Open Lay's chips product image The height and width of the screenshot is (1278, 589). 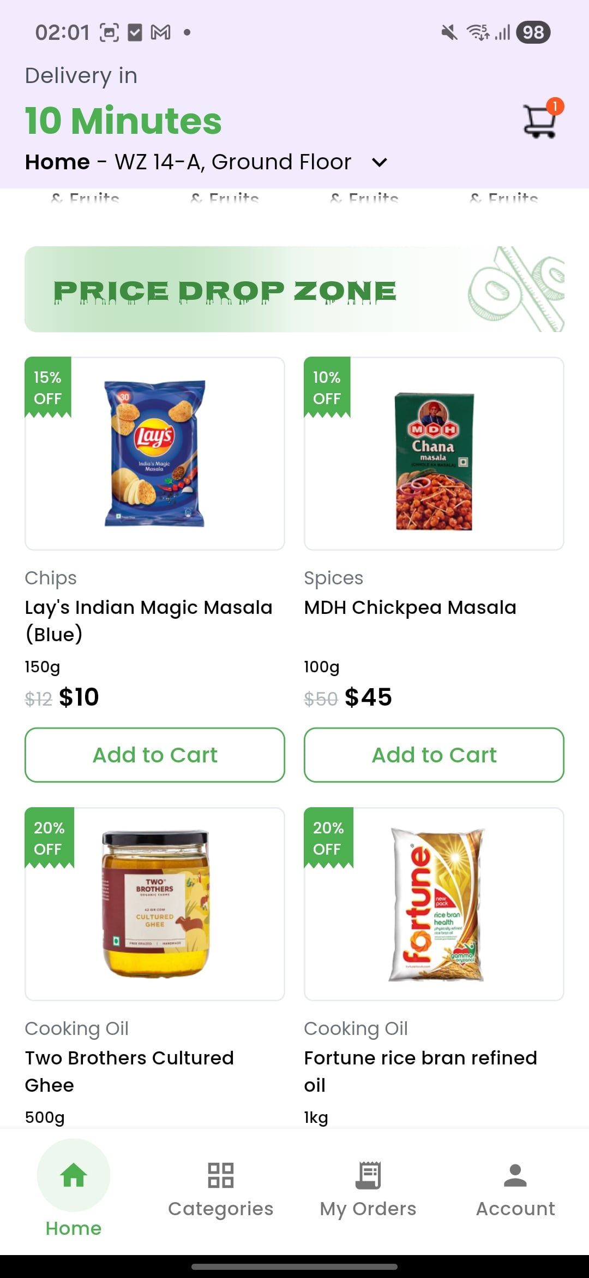coord(155,453)
